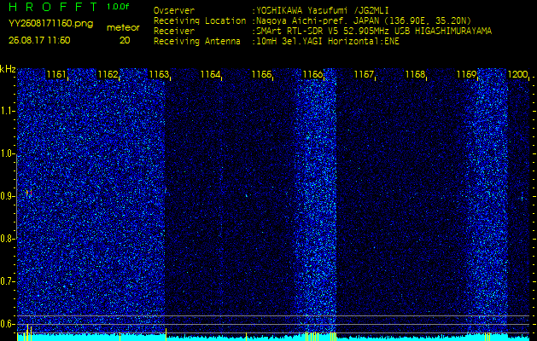The width and height of the screenshot is (537, 341).
Task: Click the 1158 time axis label
Action: [x=416, y=74]
